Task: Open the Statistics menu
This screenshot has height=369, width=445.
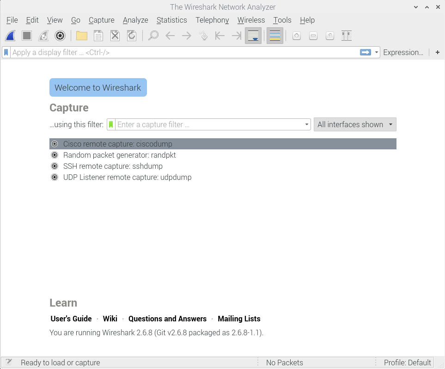Action: coord(172,20)
